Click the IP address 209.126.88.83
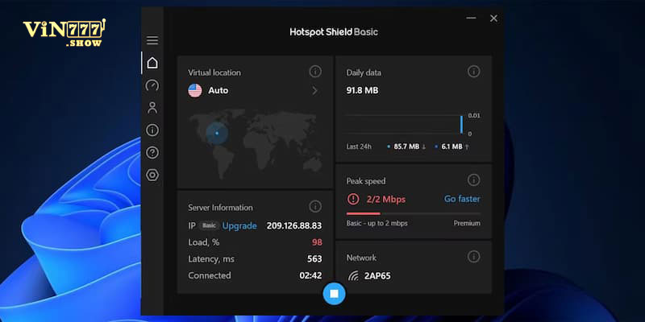 click(294, 226)
